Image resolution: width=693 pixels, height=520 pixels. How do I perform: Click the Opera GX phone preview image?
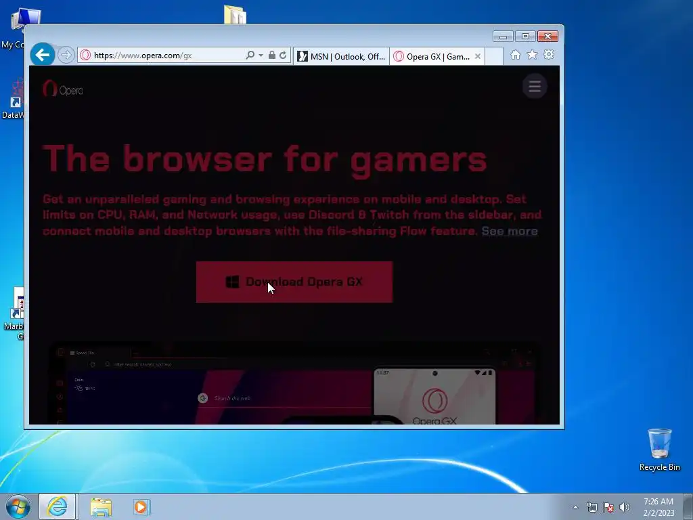coord(434,395)
